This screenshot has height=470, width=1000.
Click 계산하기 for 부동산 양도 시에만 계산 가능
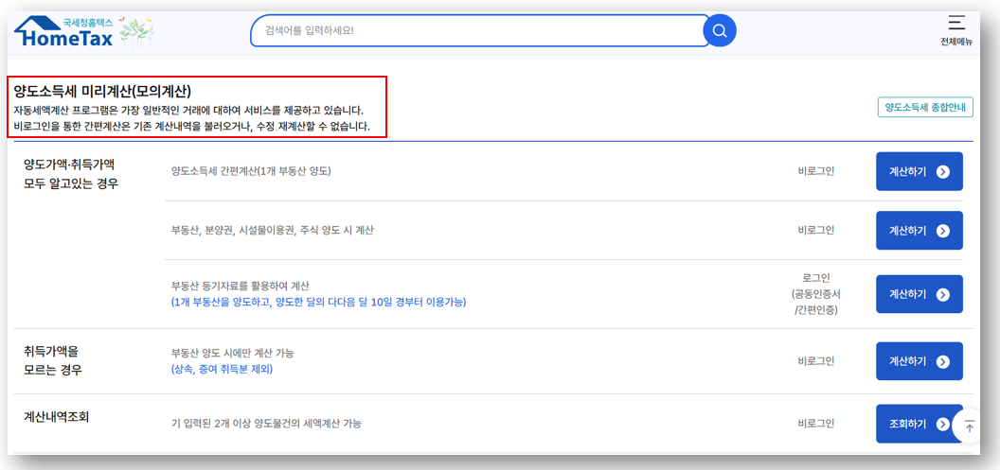tap(919, 361)
